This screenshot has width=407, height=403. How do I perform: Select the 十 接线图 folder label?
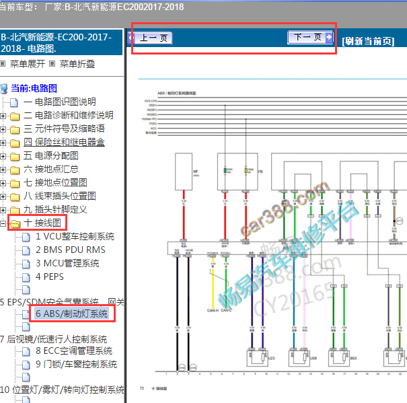(42, 223)
